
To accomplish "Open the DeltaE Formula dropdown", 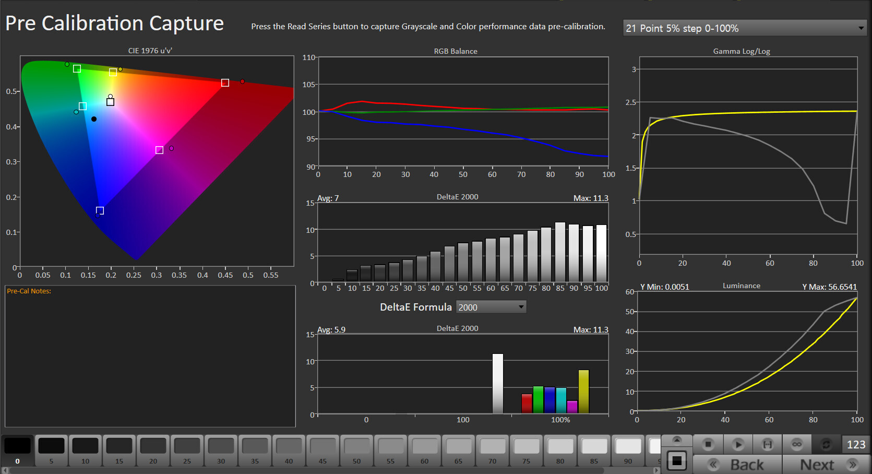I will click(x=491, y=307).
